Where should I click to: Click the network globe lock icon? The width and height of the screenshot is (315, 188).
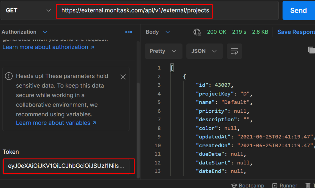tap(197, 32)
